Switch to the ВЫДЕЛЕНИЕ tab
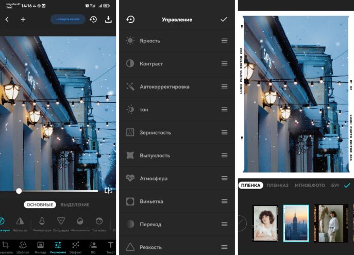The image size is (354, 255). coord(75,205)
